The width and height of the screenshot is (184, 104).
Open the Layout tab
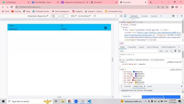tap(141, 47)
